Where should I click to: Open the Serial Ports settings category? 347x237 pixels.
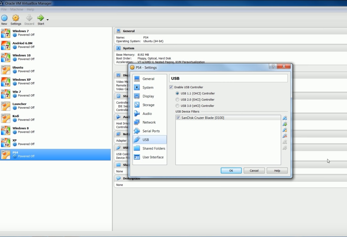[x=150, y=131]
